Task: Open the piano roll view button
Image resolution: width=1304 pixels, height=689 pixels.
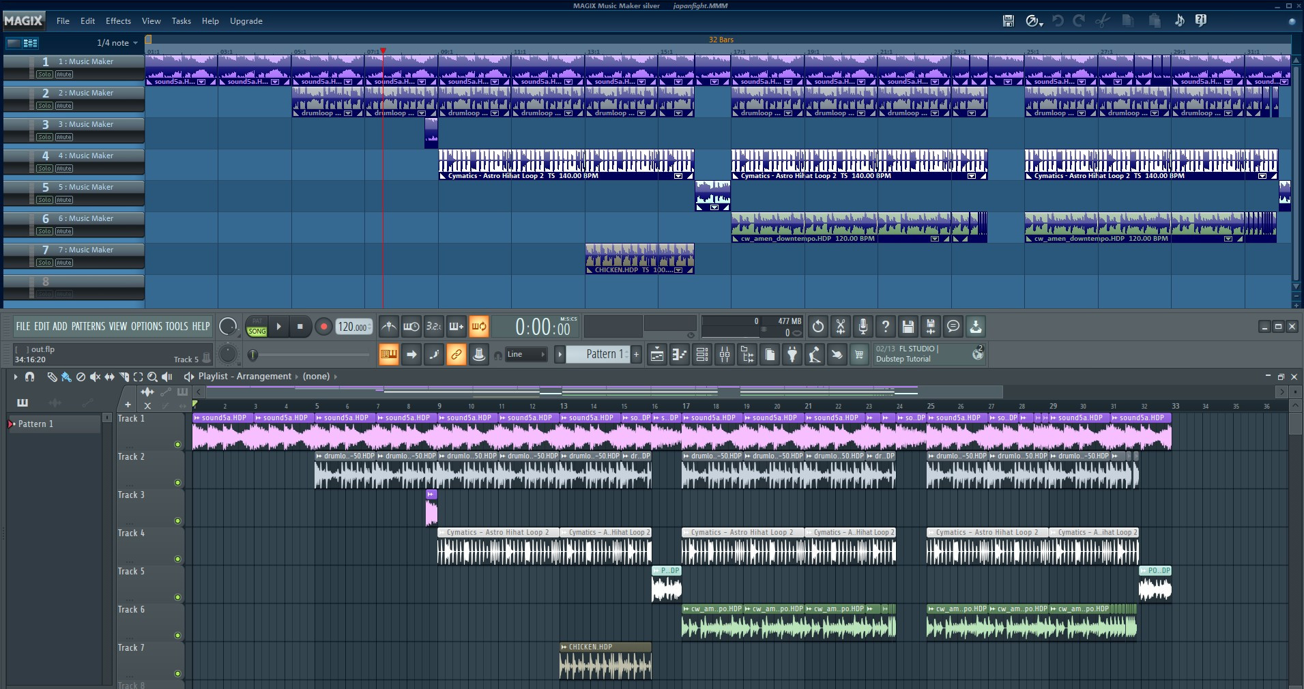Action: pyautogui.click(x=680, y=354)
